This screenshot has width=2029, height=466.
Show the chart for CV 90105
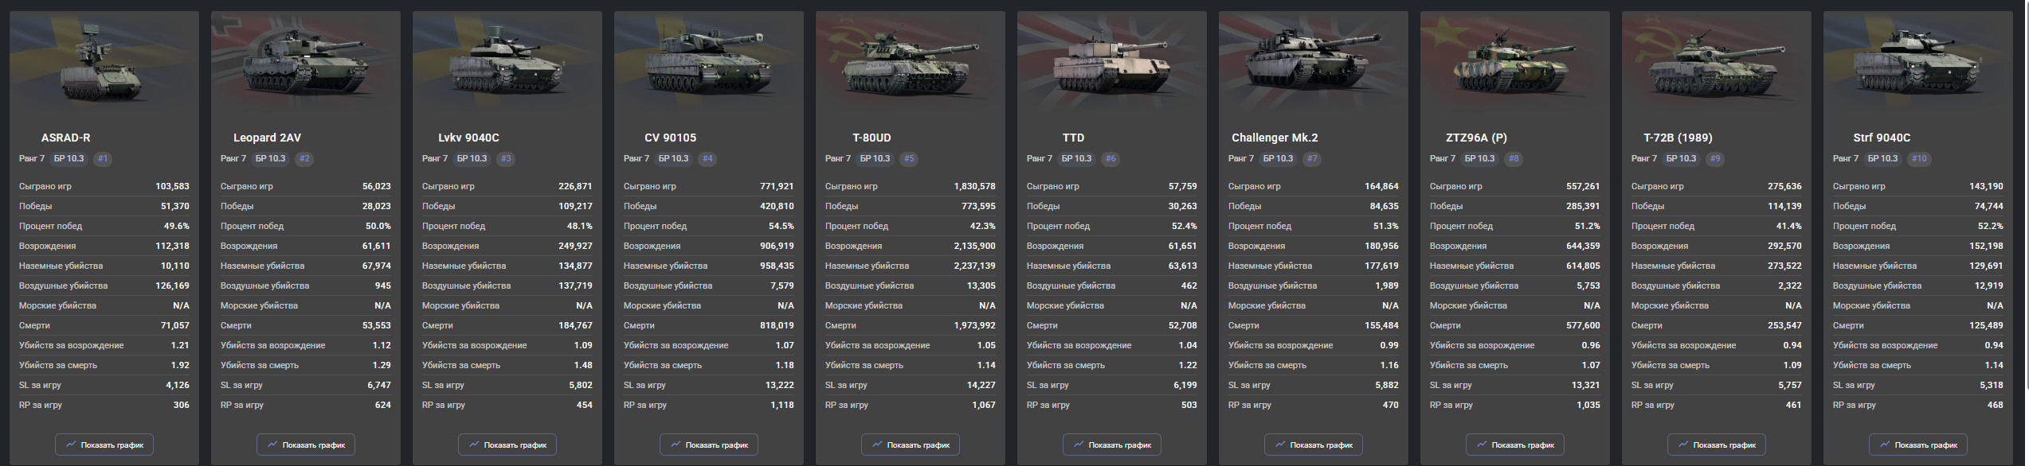(709, 445)
